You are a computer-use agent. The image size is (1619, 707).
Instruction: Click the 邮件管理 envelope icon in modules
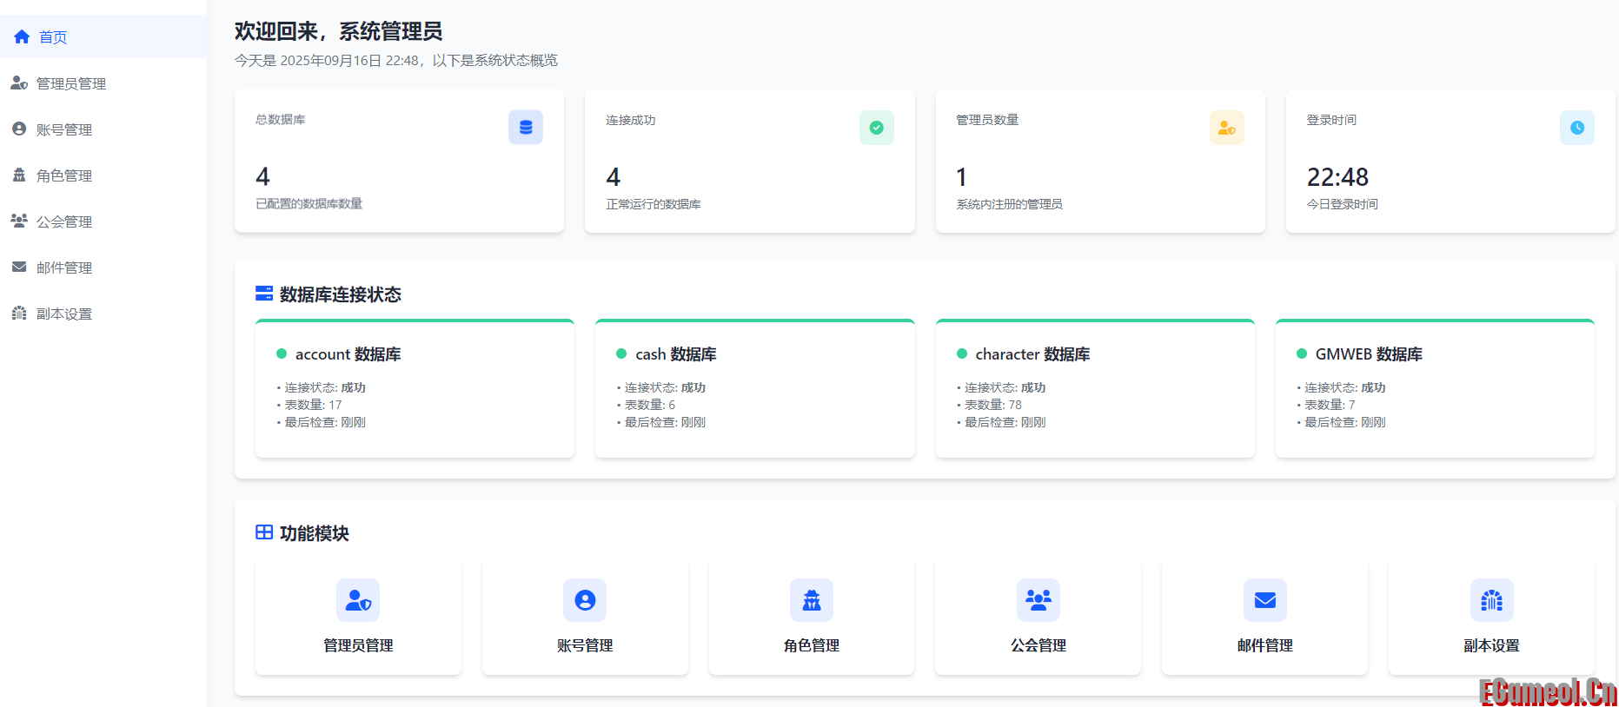[x=1264, y=600]
